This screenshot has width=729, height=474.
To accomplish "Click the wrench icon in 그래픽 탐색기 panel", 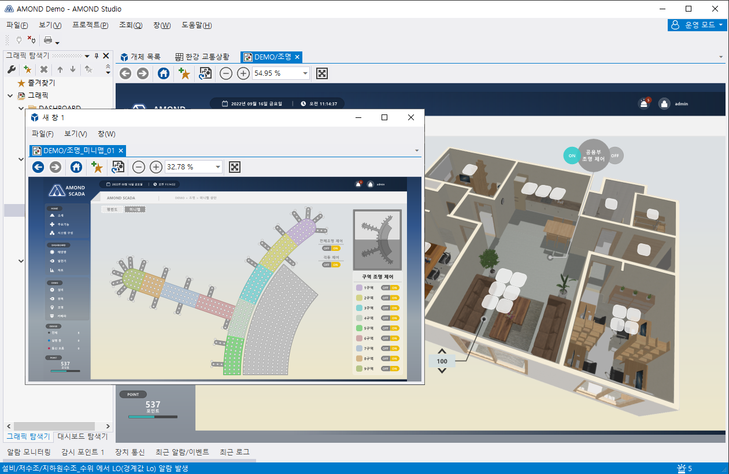I will (x=11, y=69).
